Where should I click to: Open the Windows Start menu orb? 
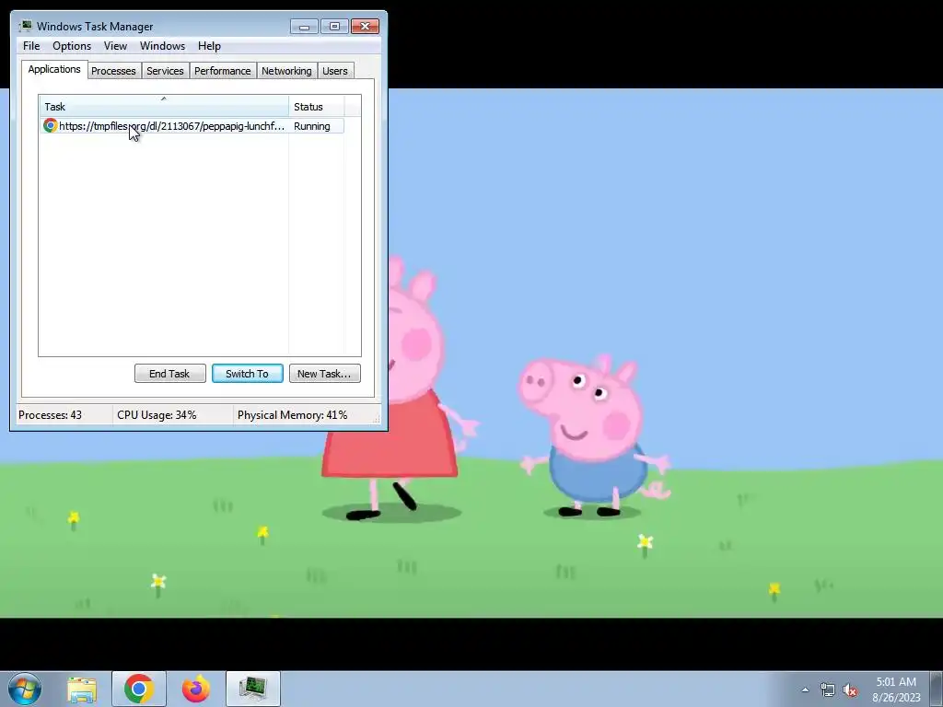(x=25, y=689)
